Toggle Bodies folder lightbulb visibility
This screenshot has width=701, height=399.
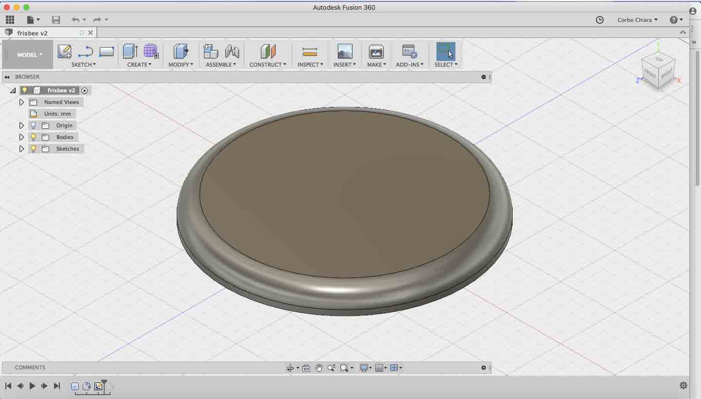(33, 137)
